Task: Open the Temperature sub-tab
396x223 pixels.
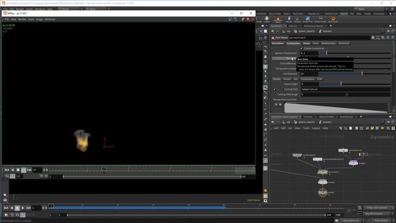Action: [x=308, y=79]
